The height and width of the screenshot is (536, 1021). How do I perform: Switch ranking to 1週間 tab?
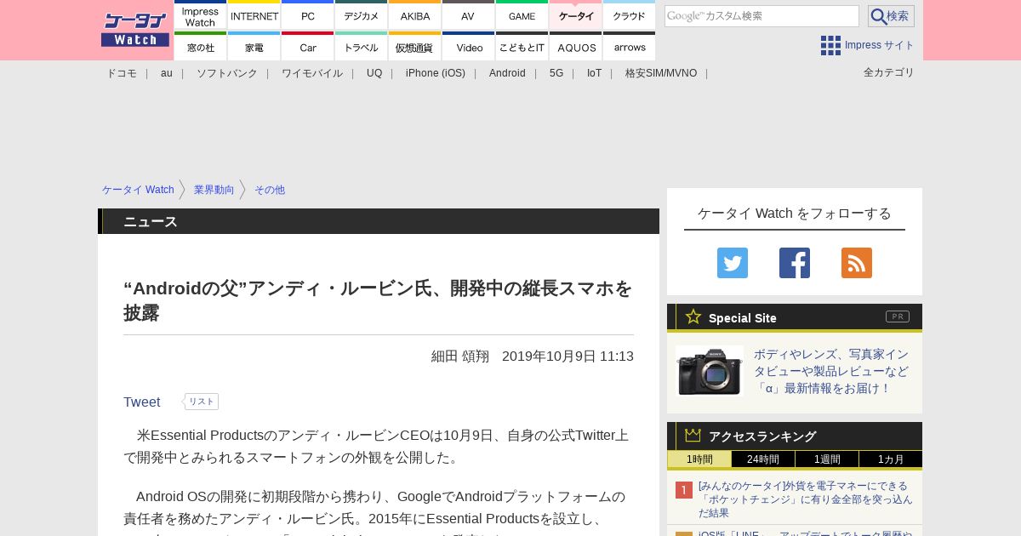pyautogui.click(x=827, y=459)
